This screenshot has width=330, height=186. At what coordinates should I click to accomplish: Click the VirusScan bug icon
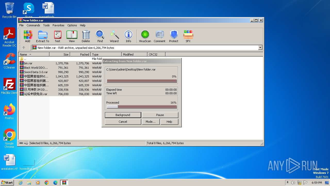(145, 36)
